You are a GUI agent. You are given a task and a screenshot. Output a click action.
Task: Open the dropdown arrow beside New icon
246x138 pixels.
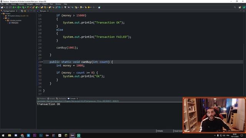coord(4,7)
